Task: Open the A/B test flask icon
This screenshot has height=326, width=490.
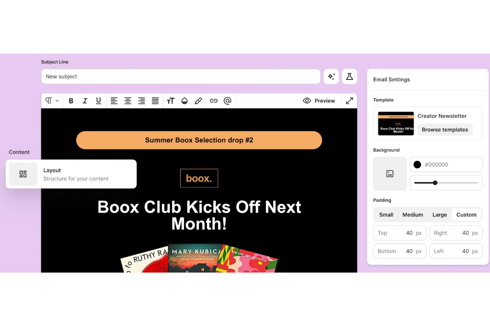Action: (349, 76)
